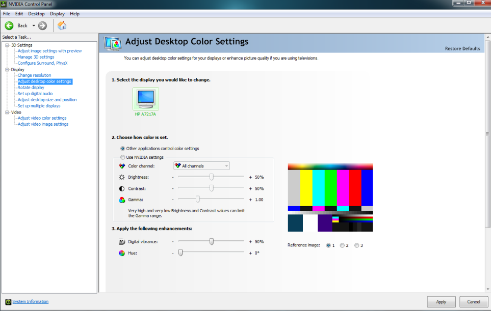
Task: Select the HP A7217A monitor icon
Action: [x=146, y=99]
